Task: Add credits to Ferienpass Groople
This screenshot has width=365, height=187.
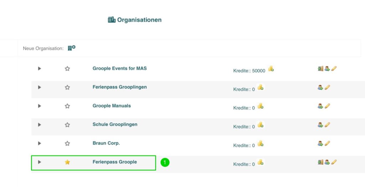Action: (261, 162)
